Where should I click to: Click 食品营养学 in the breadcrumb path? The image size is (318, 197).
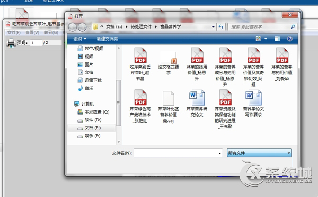[x=171, y=26]
